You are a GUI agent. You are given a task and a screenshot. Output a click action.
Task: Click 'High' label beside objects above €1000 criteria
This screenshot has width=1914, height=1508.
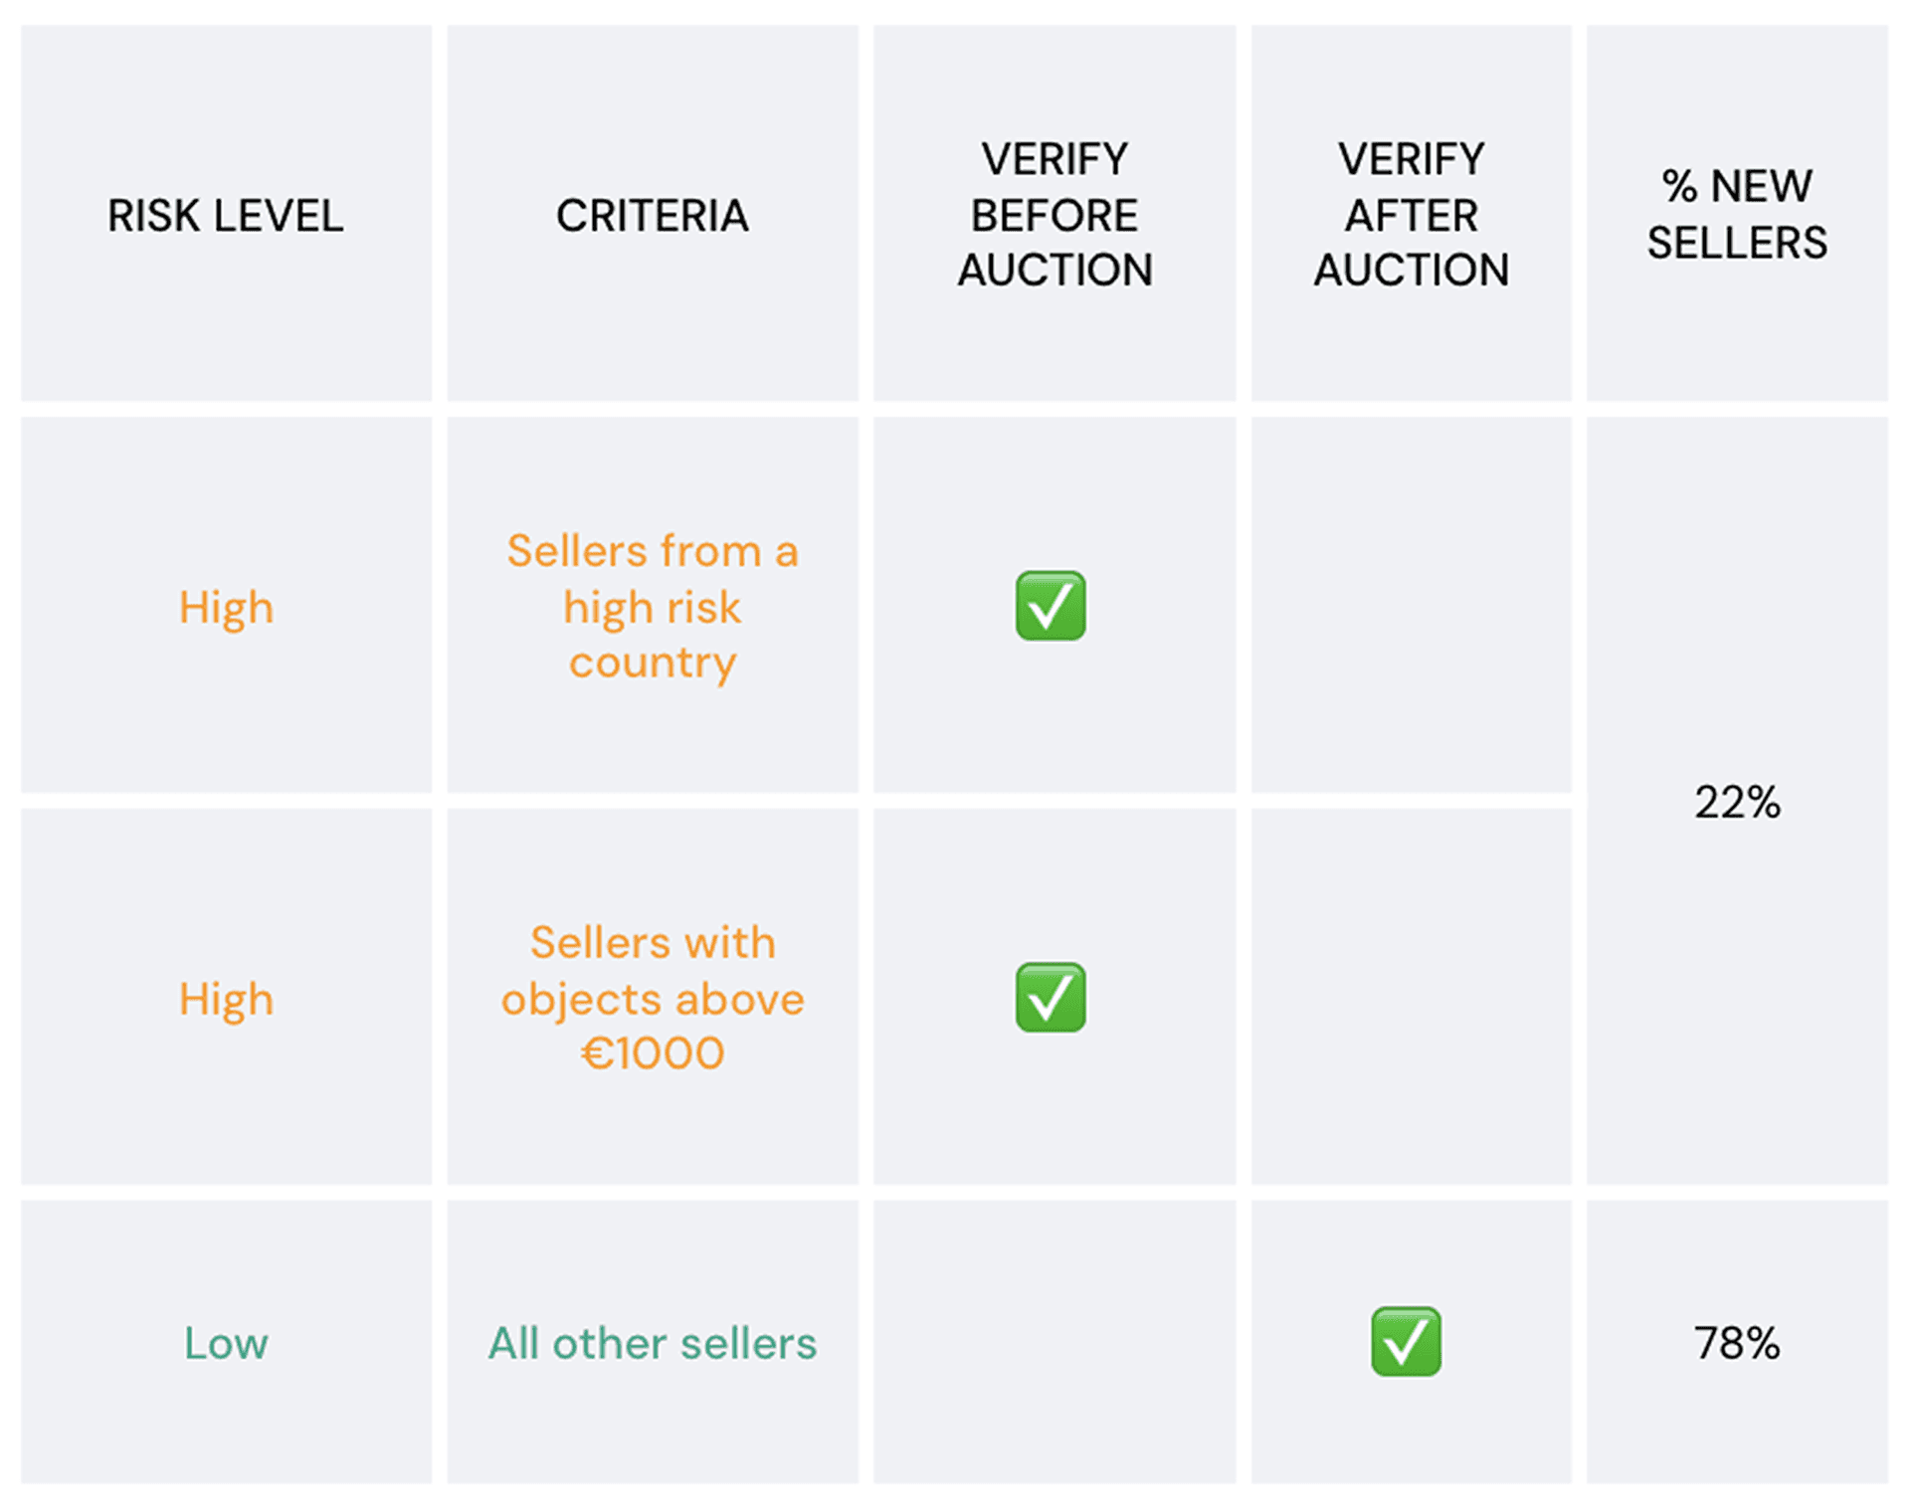pos(226,999)
